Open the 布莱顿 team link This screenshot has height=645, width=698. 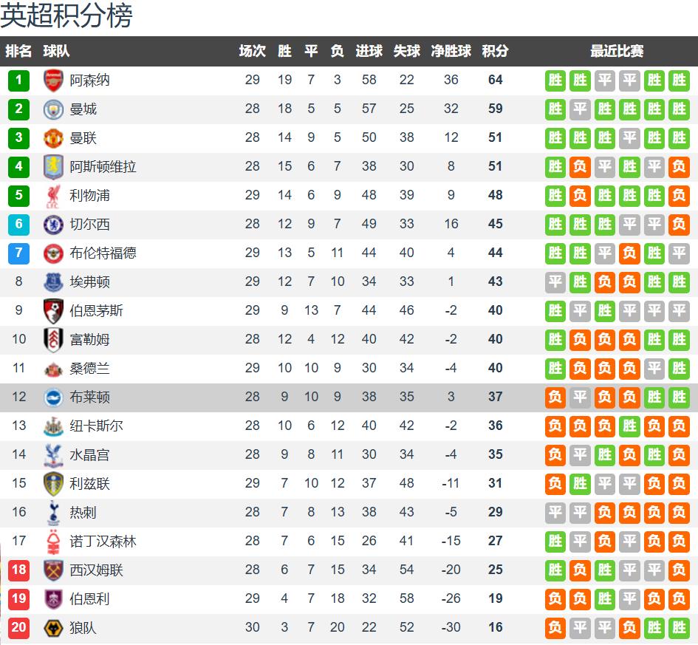(x=89, y=397)
